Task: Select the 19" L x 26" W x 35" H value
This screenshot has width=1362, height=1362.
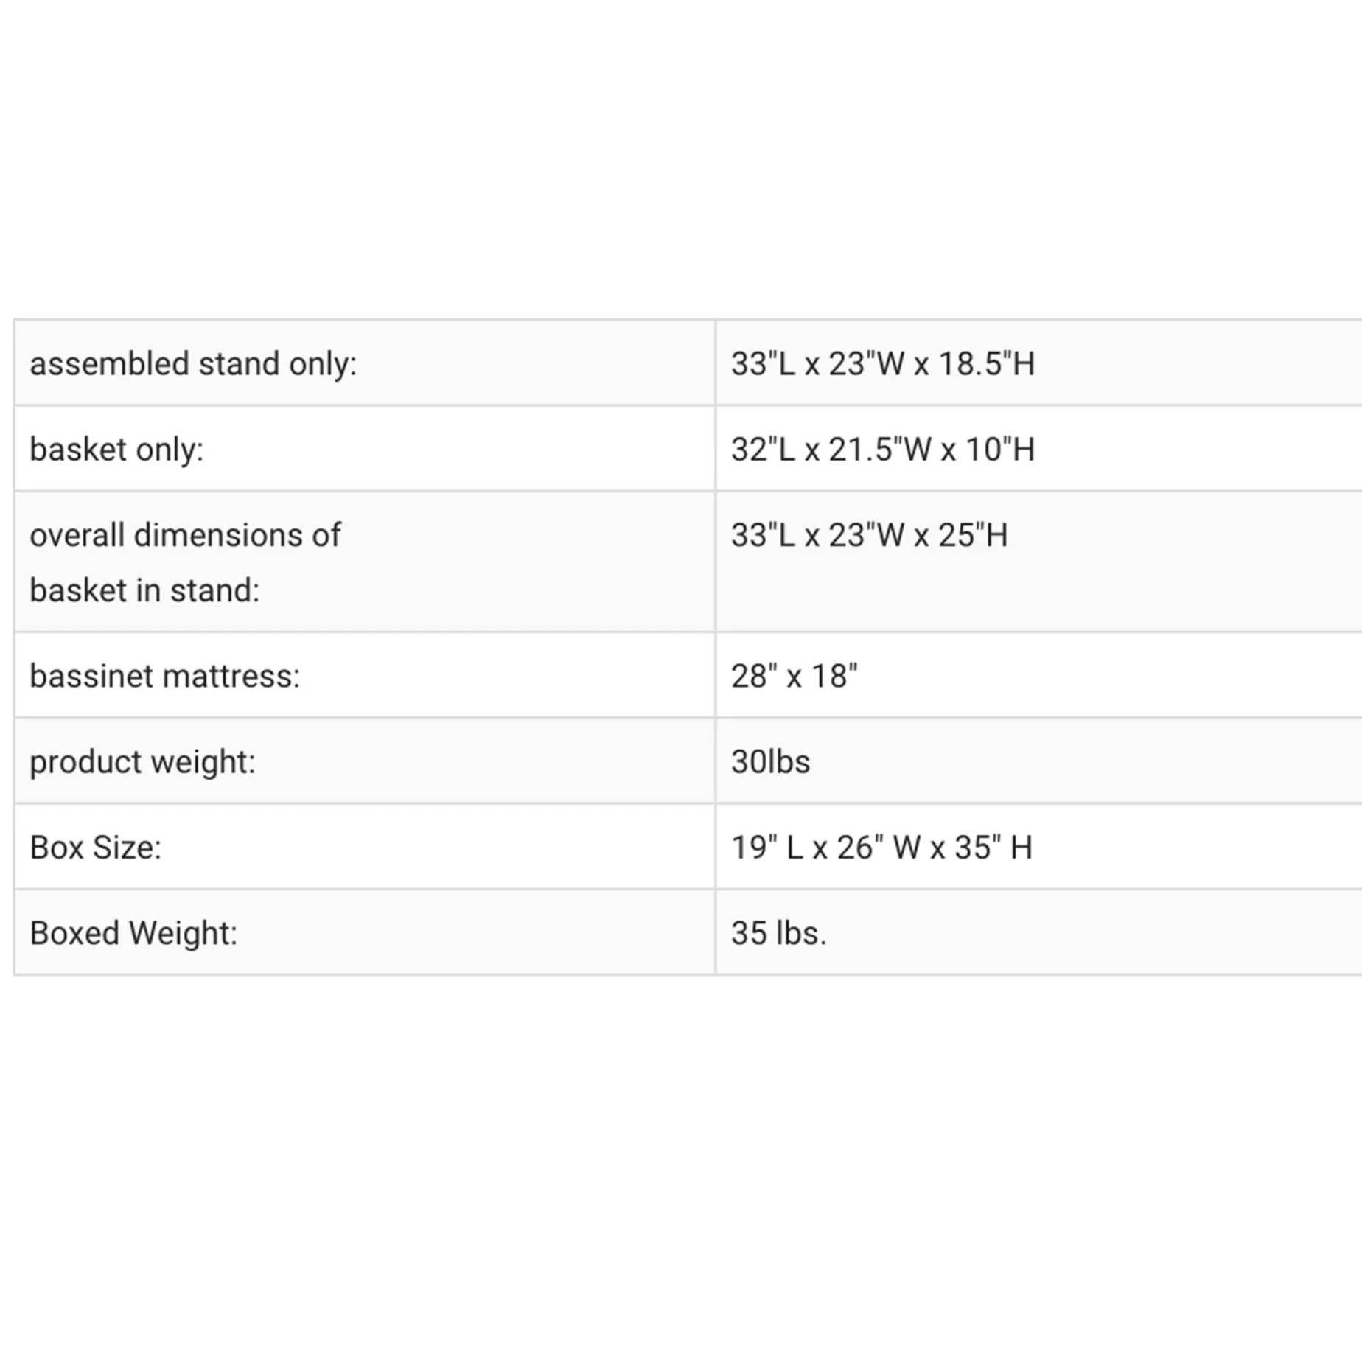Action: (881, 848)
